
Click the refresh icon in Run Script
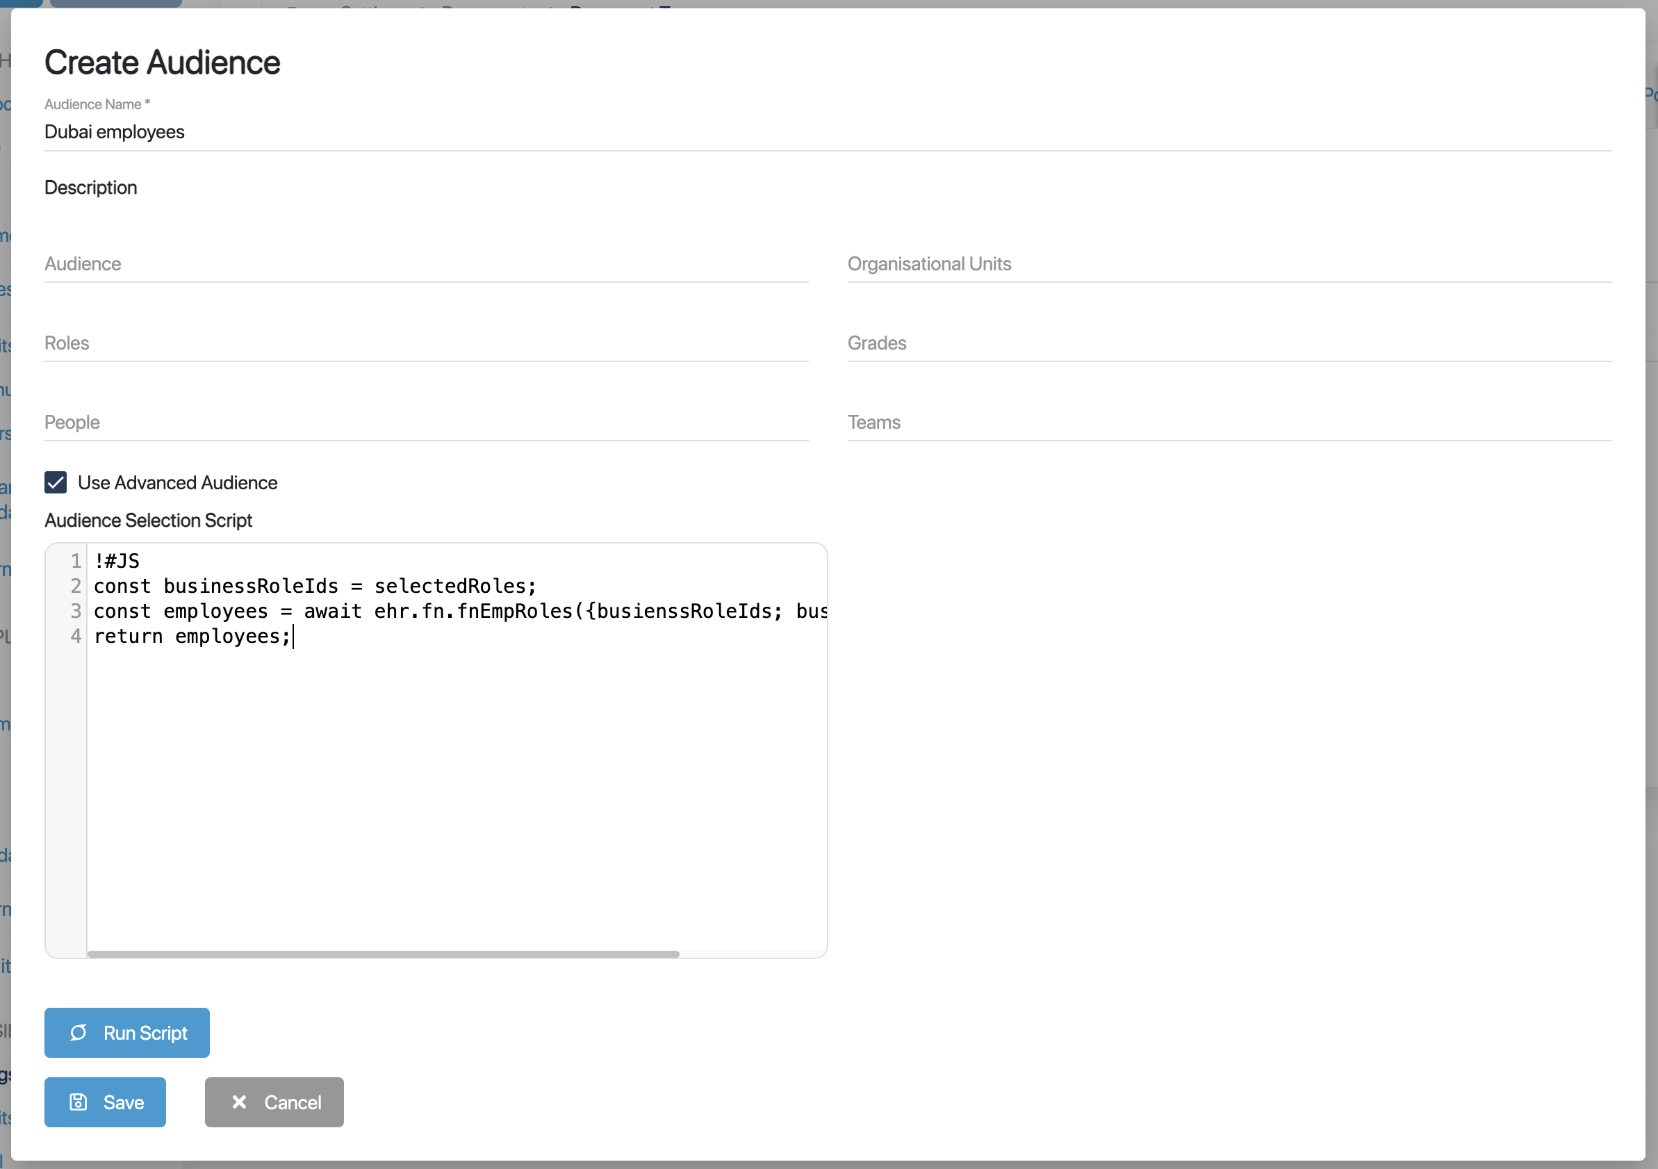(78, 1033)
